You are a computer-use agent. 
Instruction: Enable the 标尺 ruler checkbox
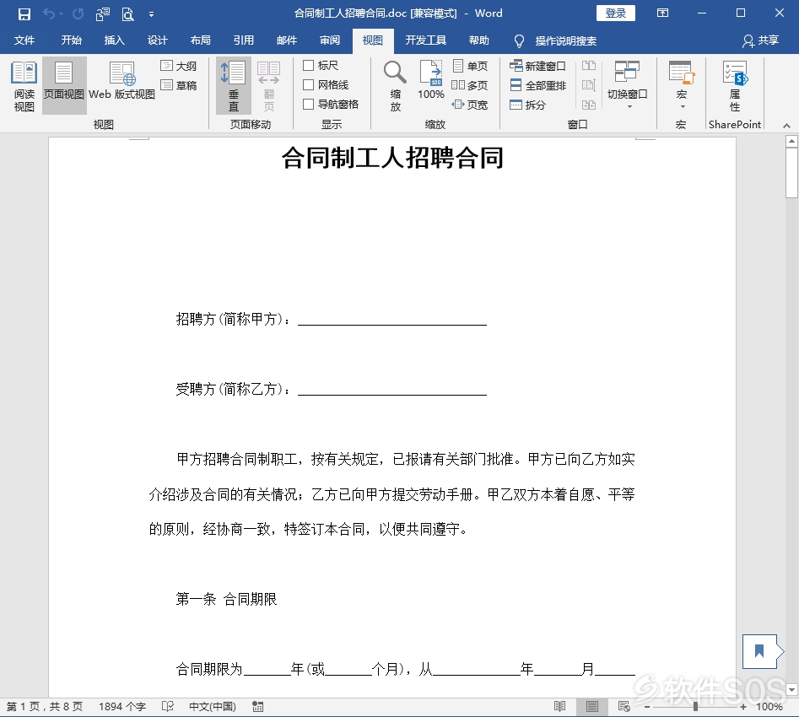tap(308, 65)
